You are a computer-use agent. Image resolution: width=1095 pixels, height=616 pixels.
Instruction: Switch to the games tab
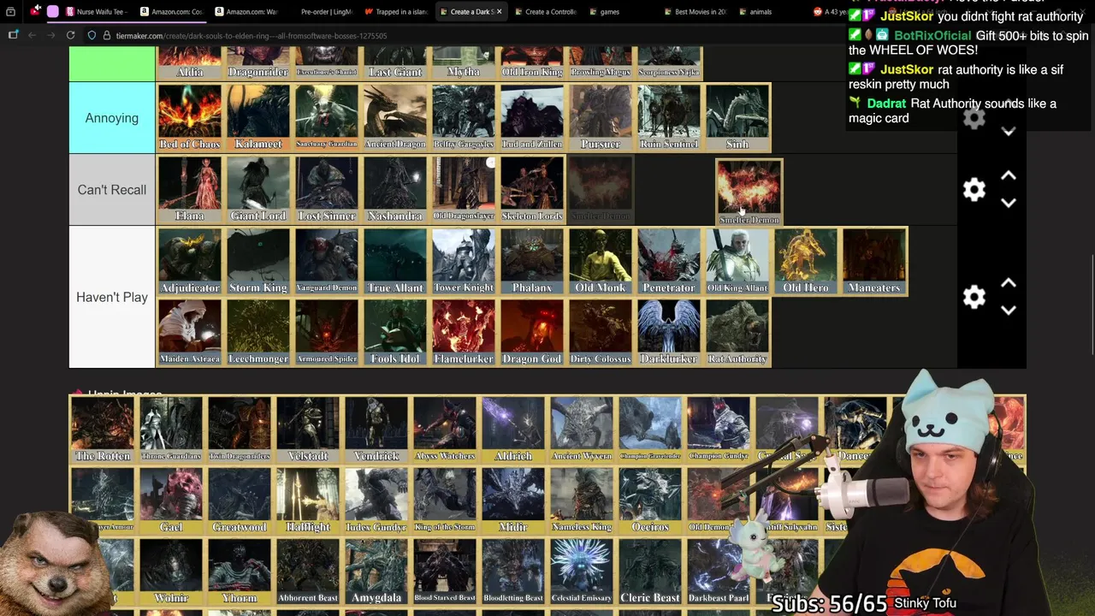(609, 11)
